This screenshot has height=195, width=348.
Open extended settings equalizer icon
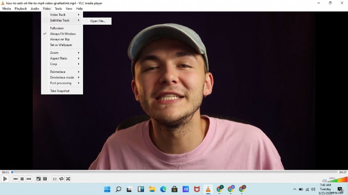(x=45, y=179)
